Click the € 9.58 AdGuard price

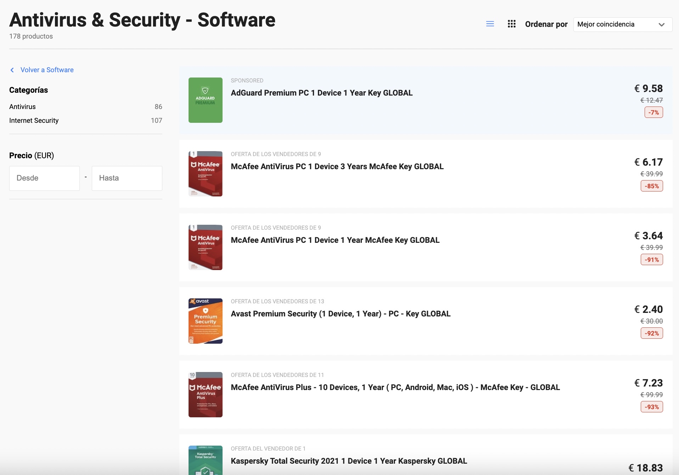coord(649,88)
